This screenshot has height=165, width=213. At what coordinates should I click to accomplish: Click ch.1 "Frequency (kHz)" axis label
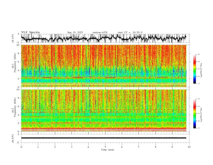click(15, 63)
